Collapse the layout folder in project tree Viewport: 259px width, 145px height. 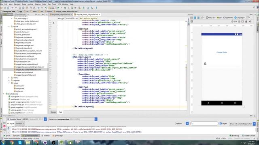tap(9, 27)
